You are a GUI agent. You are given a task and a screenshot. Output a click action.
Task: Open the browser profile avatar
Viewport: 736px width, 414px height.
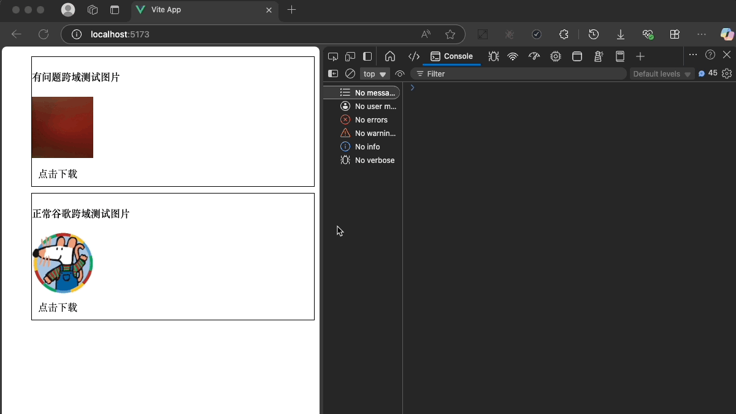click(x=68, y=10)
